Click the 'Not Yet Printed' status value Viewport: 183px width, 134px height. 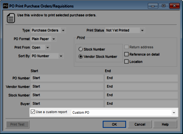click(x=118, y=30)
